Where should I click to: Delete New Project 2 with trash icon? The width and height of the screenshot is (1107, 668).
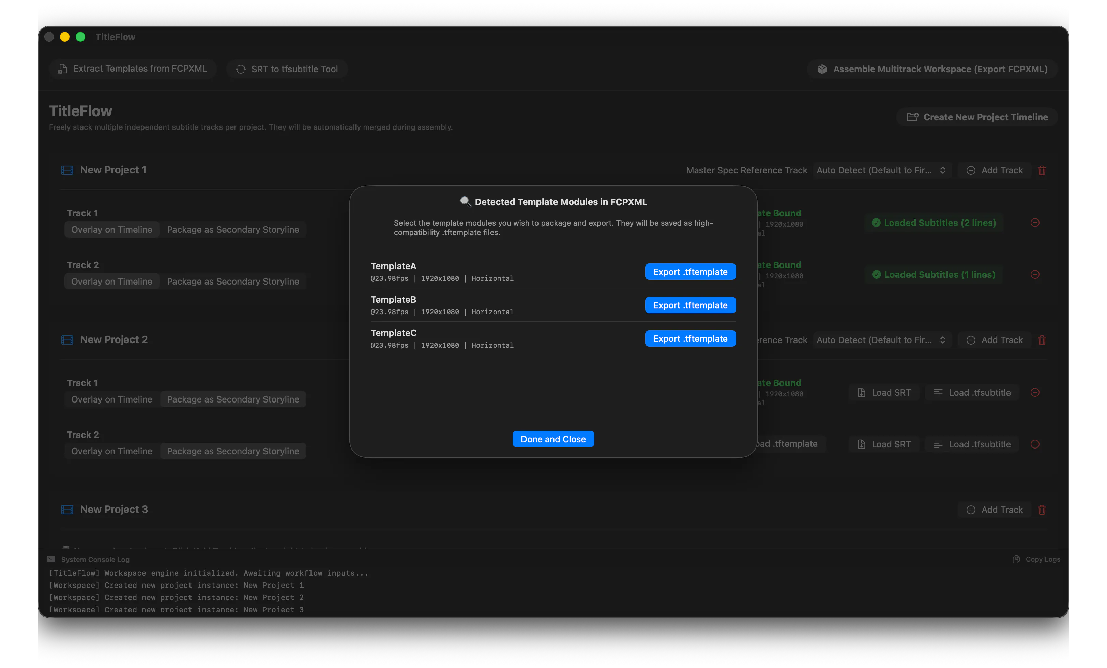click(x=1042, y=340)
